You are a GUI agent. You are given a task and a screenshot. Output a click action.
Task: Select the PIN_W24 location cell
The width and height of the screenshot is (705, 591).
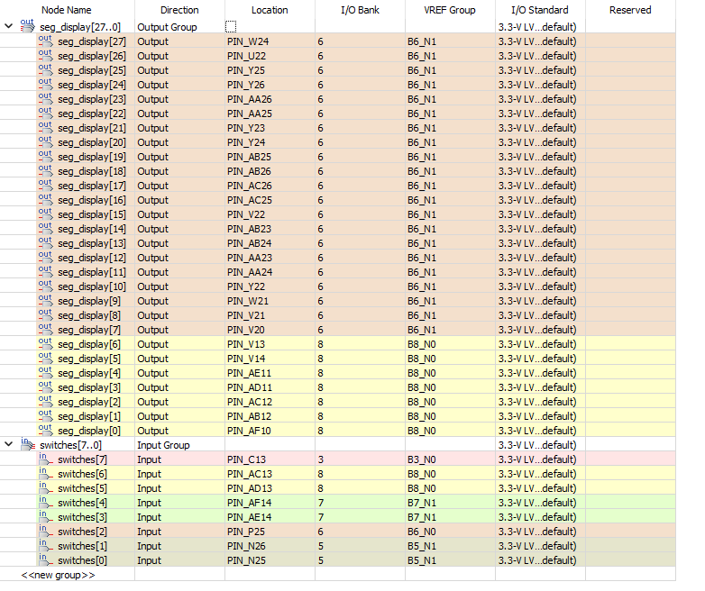(247, 41)
